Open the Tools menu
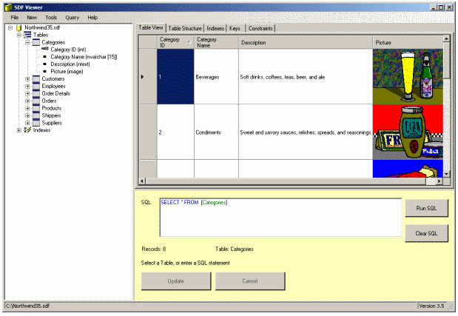The image size is (458, 316). tap(51, 17)
